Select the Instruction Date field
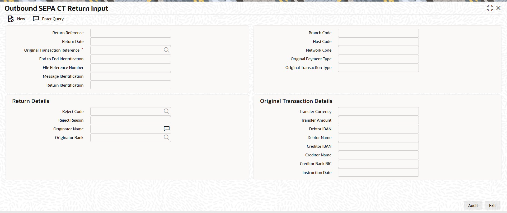The image size is (507, 213). point(378,172)
